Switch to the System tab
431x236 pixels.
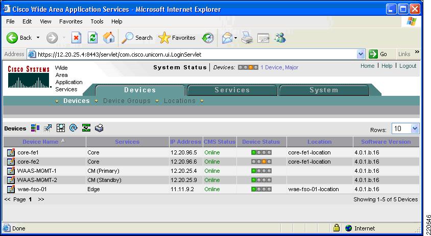pos(324,90)
